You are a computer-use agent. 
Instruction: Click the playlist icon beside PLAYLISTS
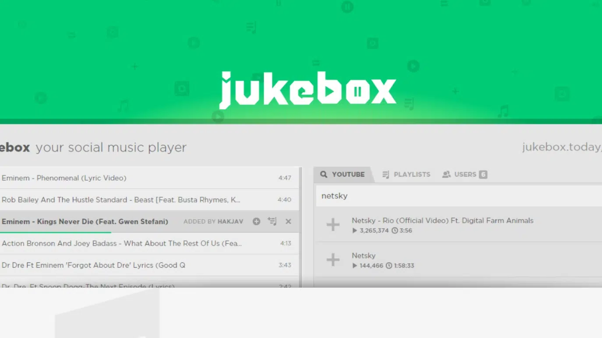(386, 174)
